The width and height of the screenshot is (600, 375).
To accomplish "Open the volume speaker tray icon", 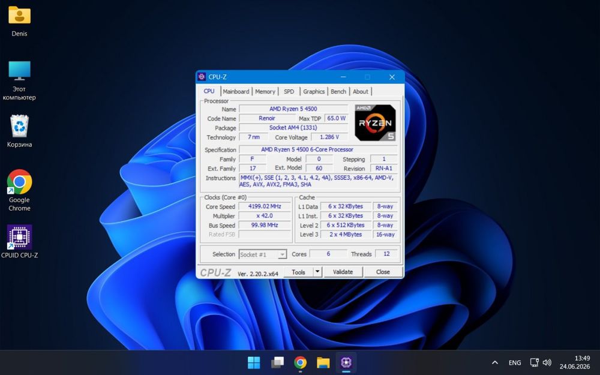I will [x=547, y=362].
